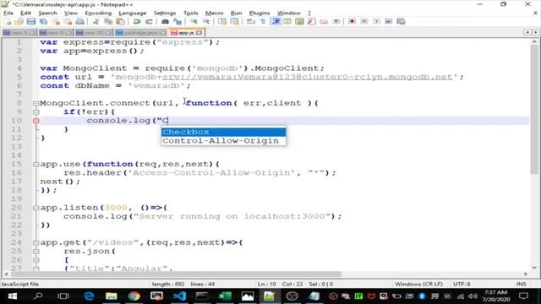Screen dimensions: 541x304
Task: Run the macro multiple times
Action: (x=389, y=22)
